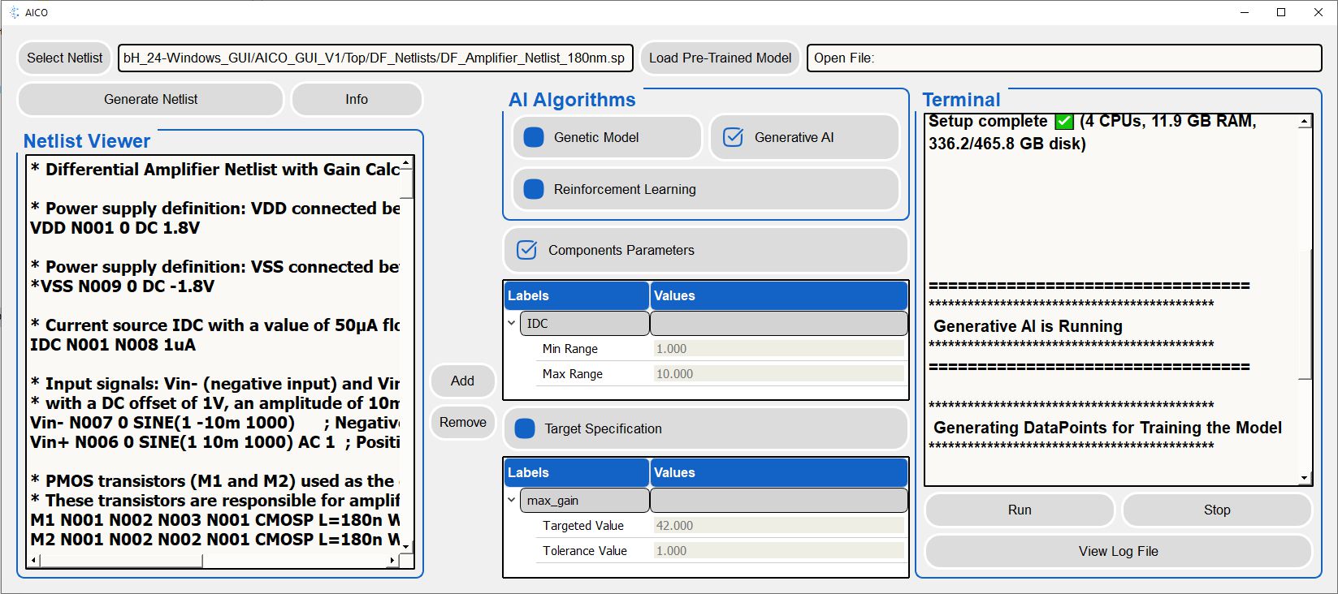Image resolution: width=1338 pixels, height=594 pixels.
Task: Collapse the IDC tree row
Action: (x=512, y=323)
